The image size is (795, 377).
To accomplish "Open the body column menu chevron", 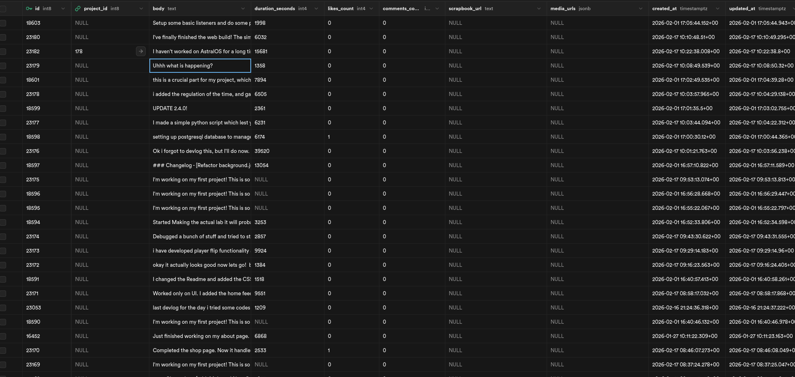I will point(243,9).
